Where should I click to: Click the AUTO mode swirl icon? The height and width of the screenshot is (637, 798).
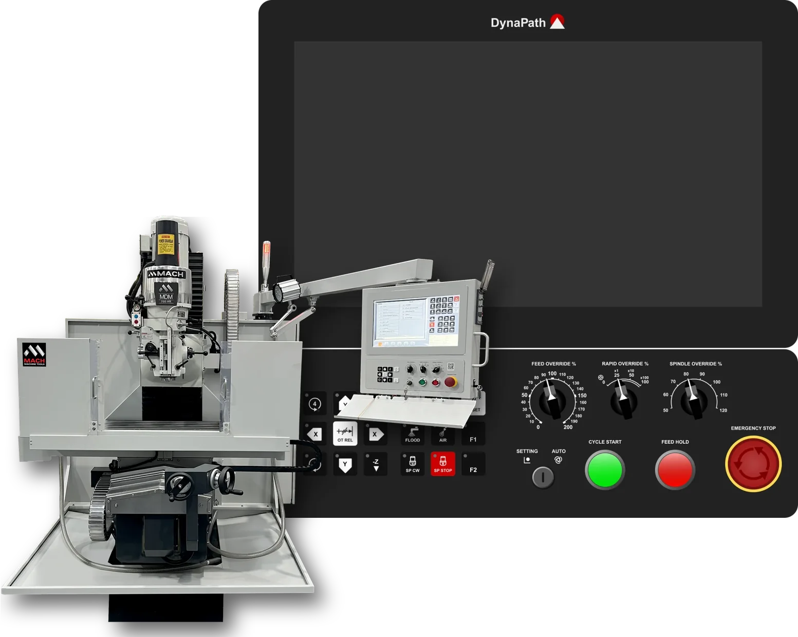(x=558, y=460)
